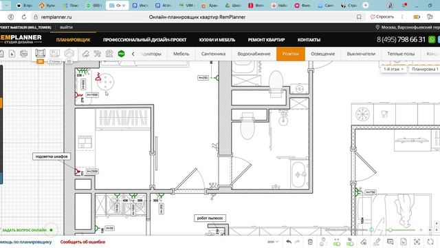Click the fit-to-screen focus icon
This screenshot has width=440, height=248.
417,242
